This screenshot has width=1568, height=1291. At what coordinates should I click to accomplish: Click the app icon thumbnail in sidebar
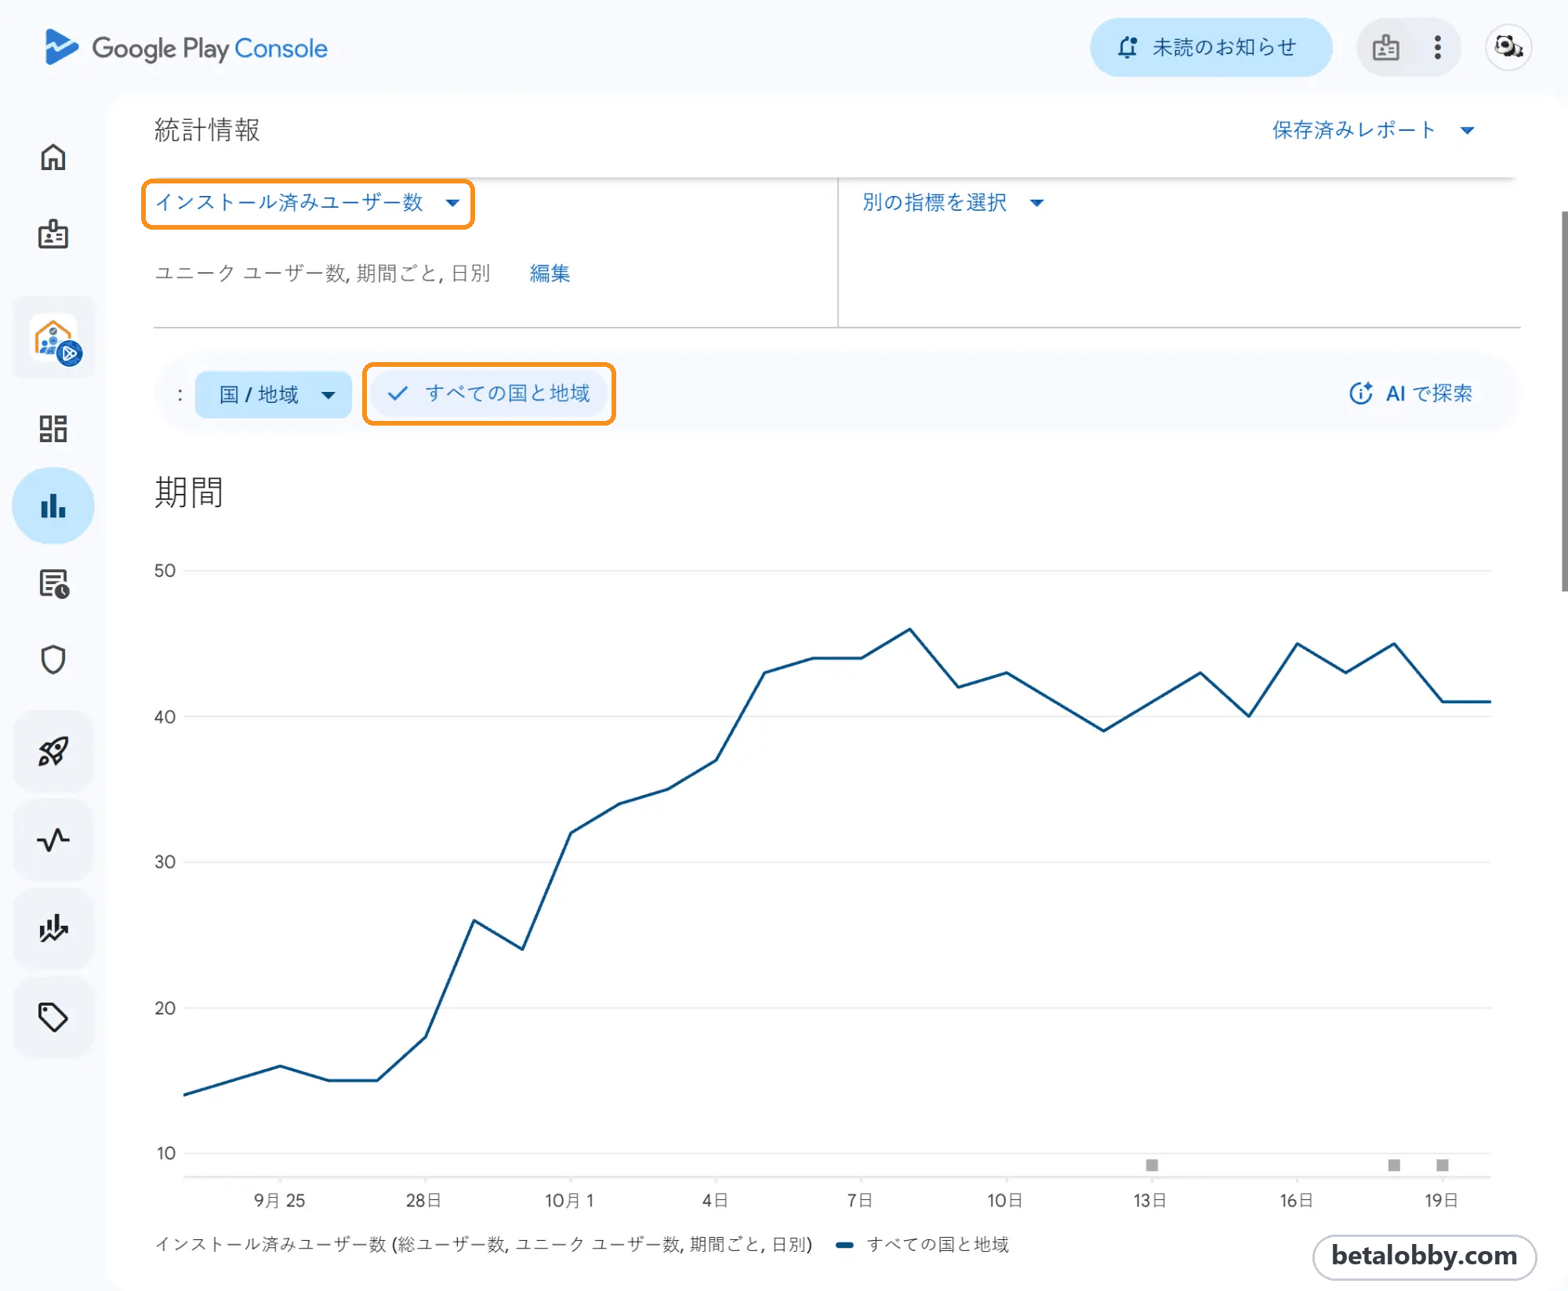coord(53,339)
